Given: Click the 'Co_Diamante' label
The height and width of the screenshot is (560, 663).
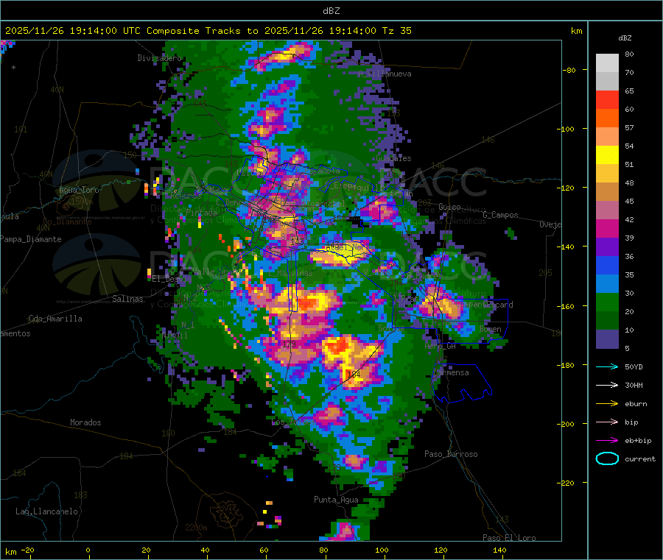Looking at the screenshot, I should click(x=67, y=221).
